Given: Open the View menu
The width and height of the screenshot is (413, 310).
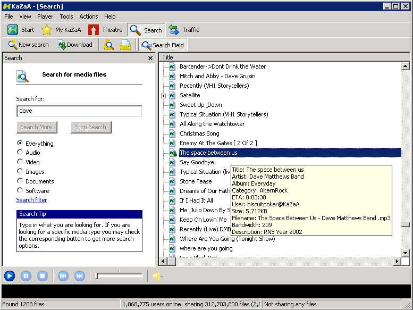Looking at the screenshot, I should pos(25,16).
